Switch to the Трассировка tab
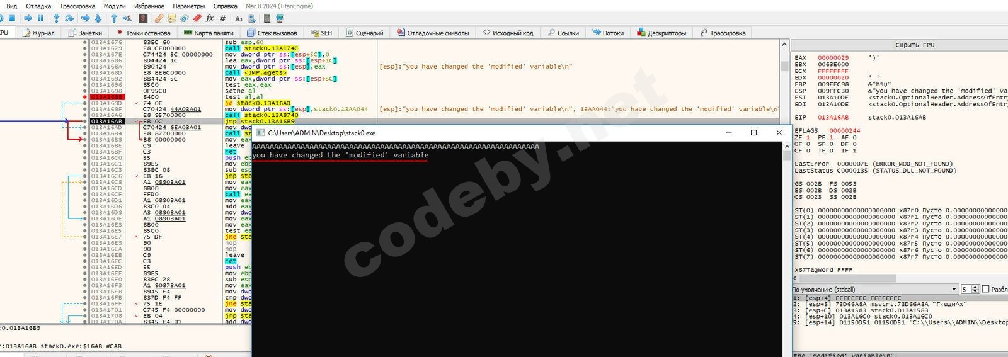The width and height of the screenshot is (1008, 357). [723, 33]
